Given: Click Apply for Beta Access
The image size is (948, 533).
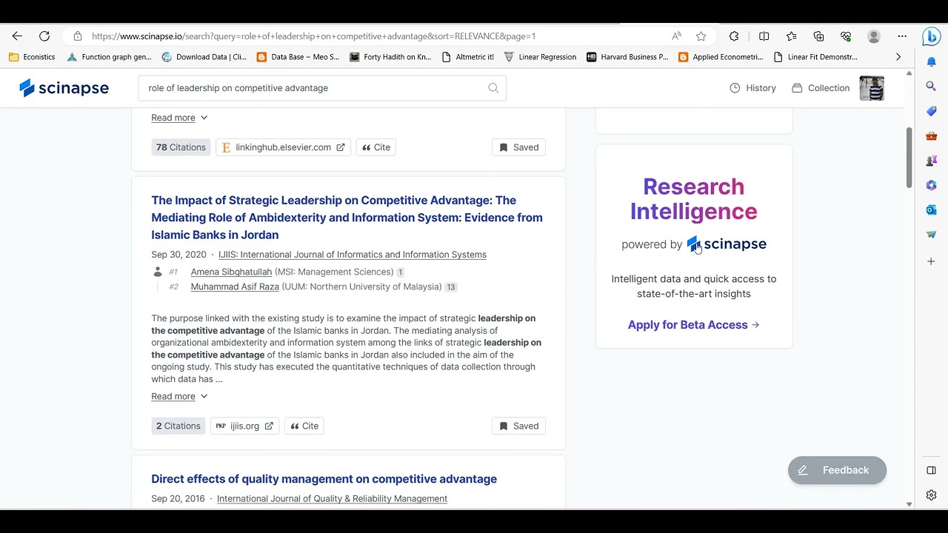Looking at the screenshot, I should pyautogui.click(x=693, y=325).
